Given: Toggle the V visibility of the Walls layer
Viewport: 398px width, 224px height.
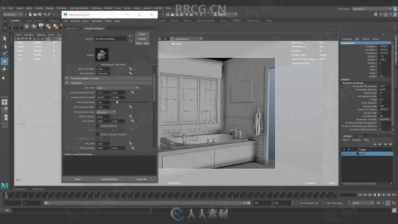Looking at the screenshot, I should pyautogui.click(x=344, y=150).
